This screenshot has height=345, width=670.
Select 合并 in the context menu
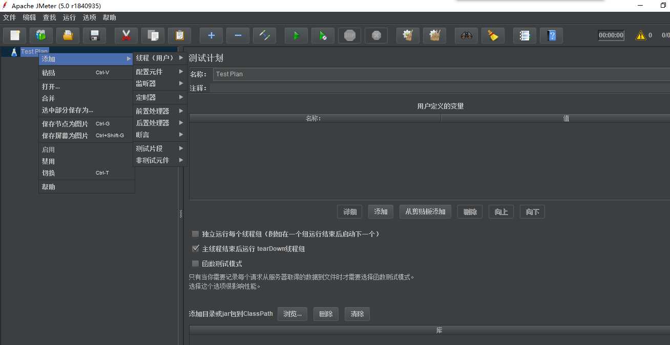[86, 98]
